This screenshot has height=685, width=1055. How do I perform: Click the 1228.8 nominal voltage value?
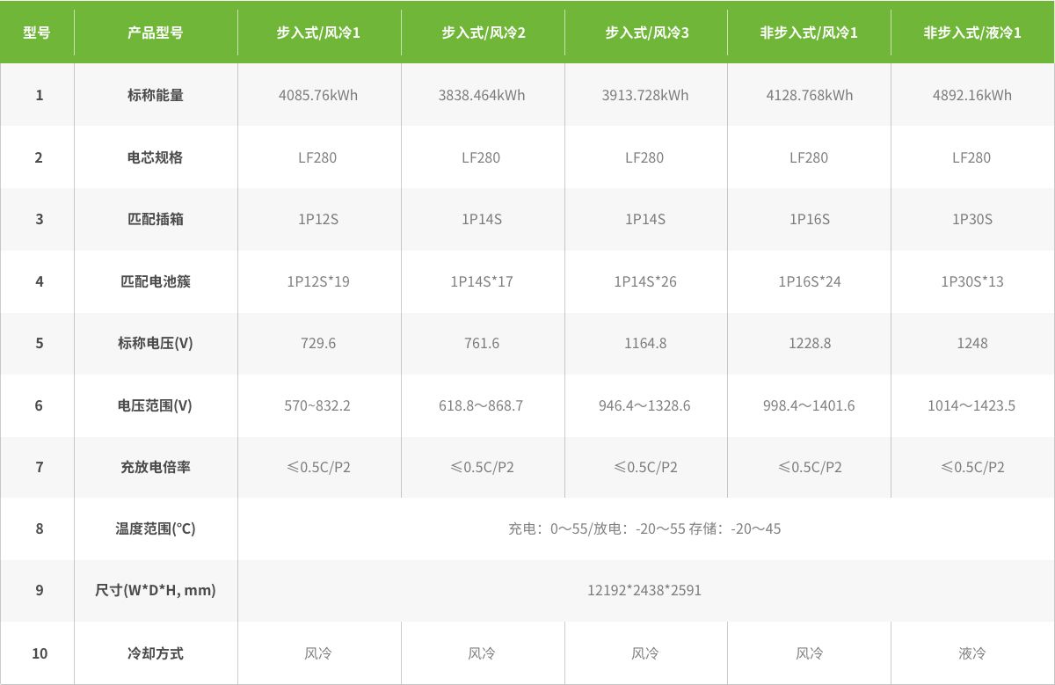click(809, 343)
